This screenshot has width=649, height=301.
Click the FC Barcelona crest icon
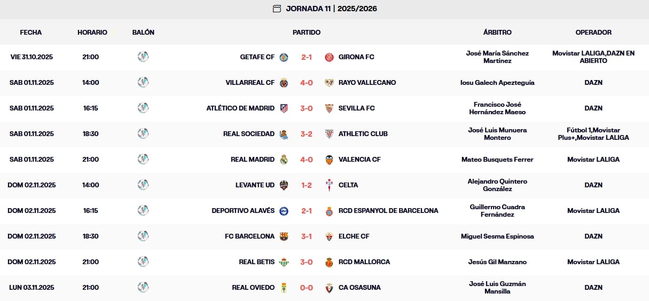point(284,236)
